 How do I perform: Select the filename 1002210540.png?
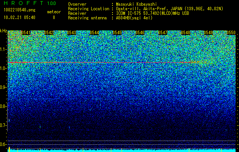20,10
